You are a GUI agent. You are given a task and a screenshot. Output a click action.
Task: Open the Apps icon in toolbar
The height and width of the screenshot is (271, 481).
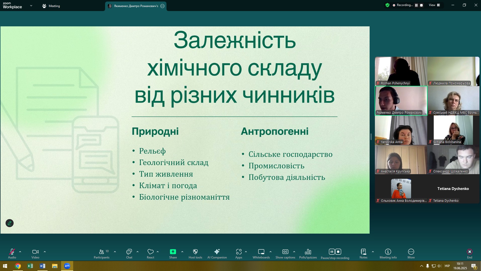click(x=239, y=253)
